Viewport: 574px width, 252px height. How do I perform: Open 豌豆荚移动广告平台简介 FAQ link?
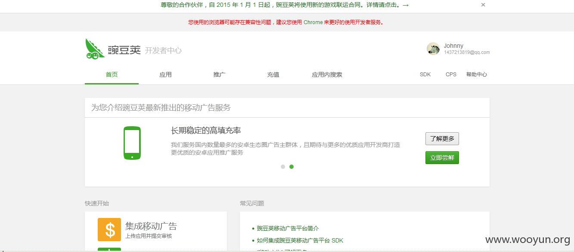click(288, 228)
